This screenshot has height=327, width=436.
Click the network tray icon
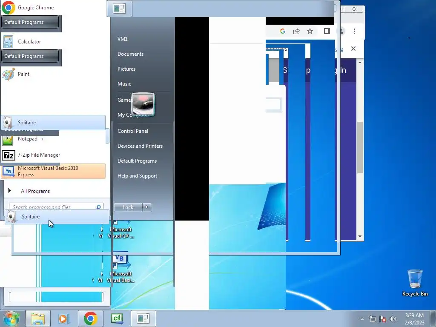(372, 319)
